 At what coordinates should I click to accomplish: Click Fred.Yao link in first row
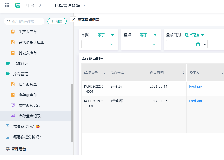196,86
